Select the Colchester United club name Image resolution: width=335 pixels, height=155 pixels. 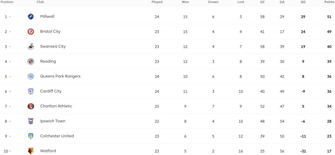[x=57, y=136]
